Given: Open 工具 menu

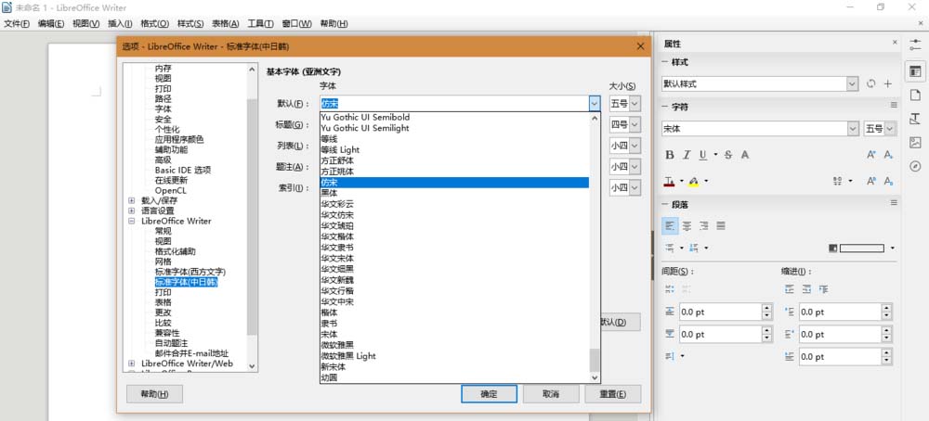Looking at the screenshot, I should tap(260, 24).
